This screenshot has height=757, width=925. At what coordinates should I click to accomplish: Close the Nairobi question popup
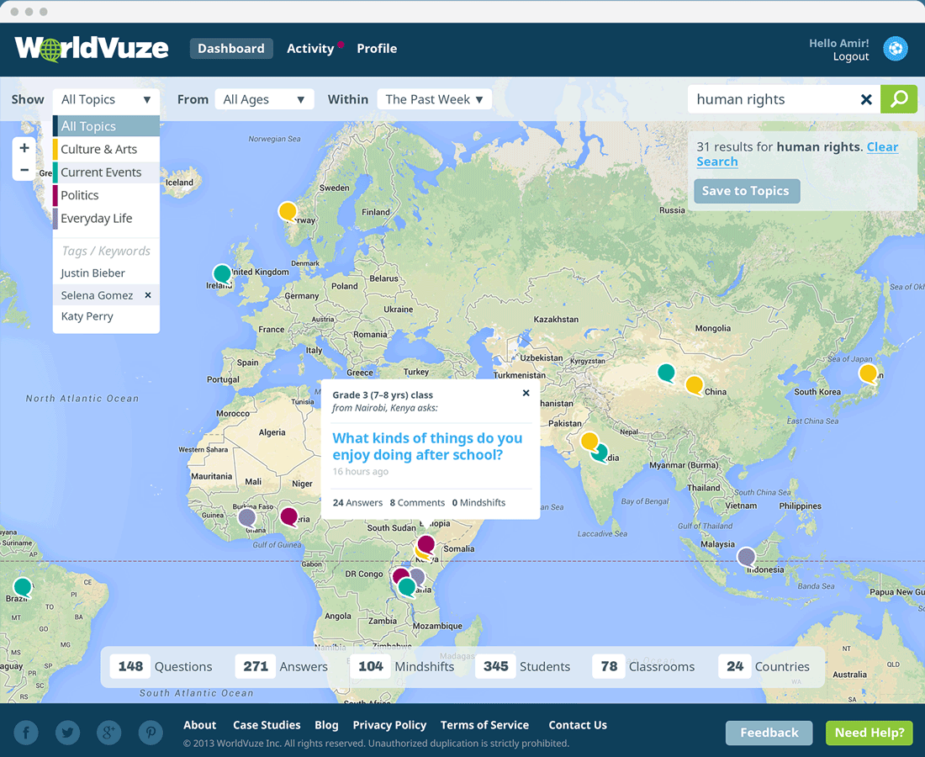click(526, 393)
